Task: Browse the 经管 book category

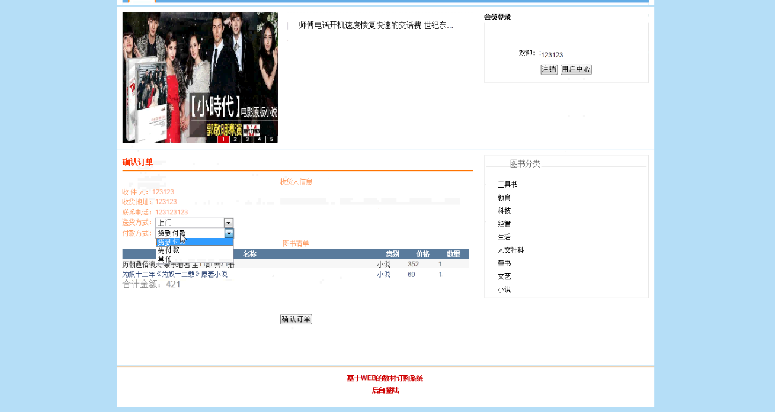Action: (x=504, y=224)
